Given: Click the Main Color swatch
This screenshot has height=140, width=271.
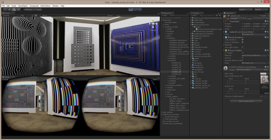Looking at the screenshot, I should coord(263,74).
